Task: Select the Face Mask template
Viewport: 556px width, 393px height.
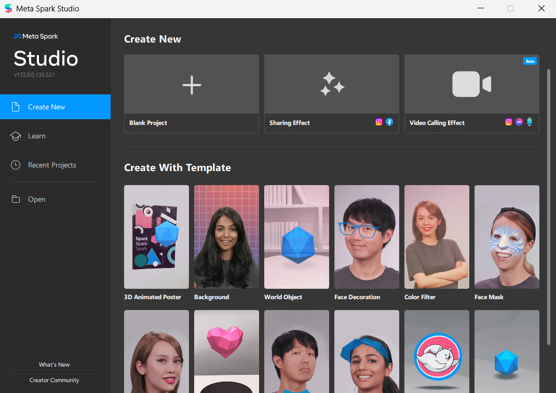Action: point(507,237)
